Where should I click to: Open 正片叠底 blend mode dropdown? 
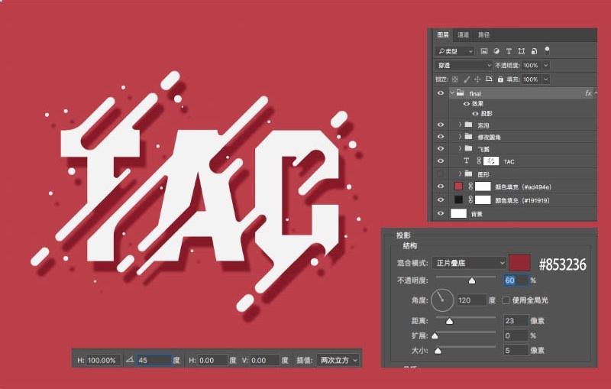click(x=469, y=263)
